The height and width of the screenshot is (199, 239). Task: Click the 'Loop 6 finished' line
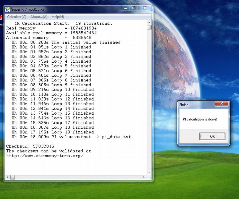click(x=52, y=71)
